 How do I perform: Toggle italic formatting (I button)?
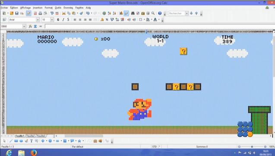coord(63,19)
